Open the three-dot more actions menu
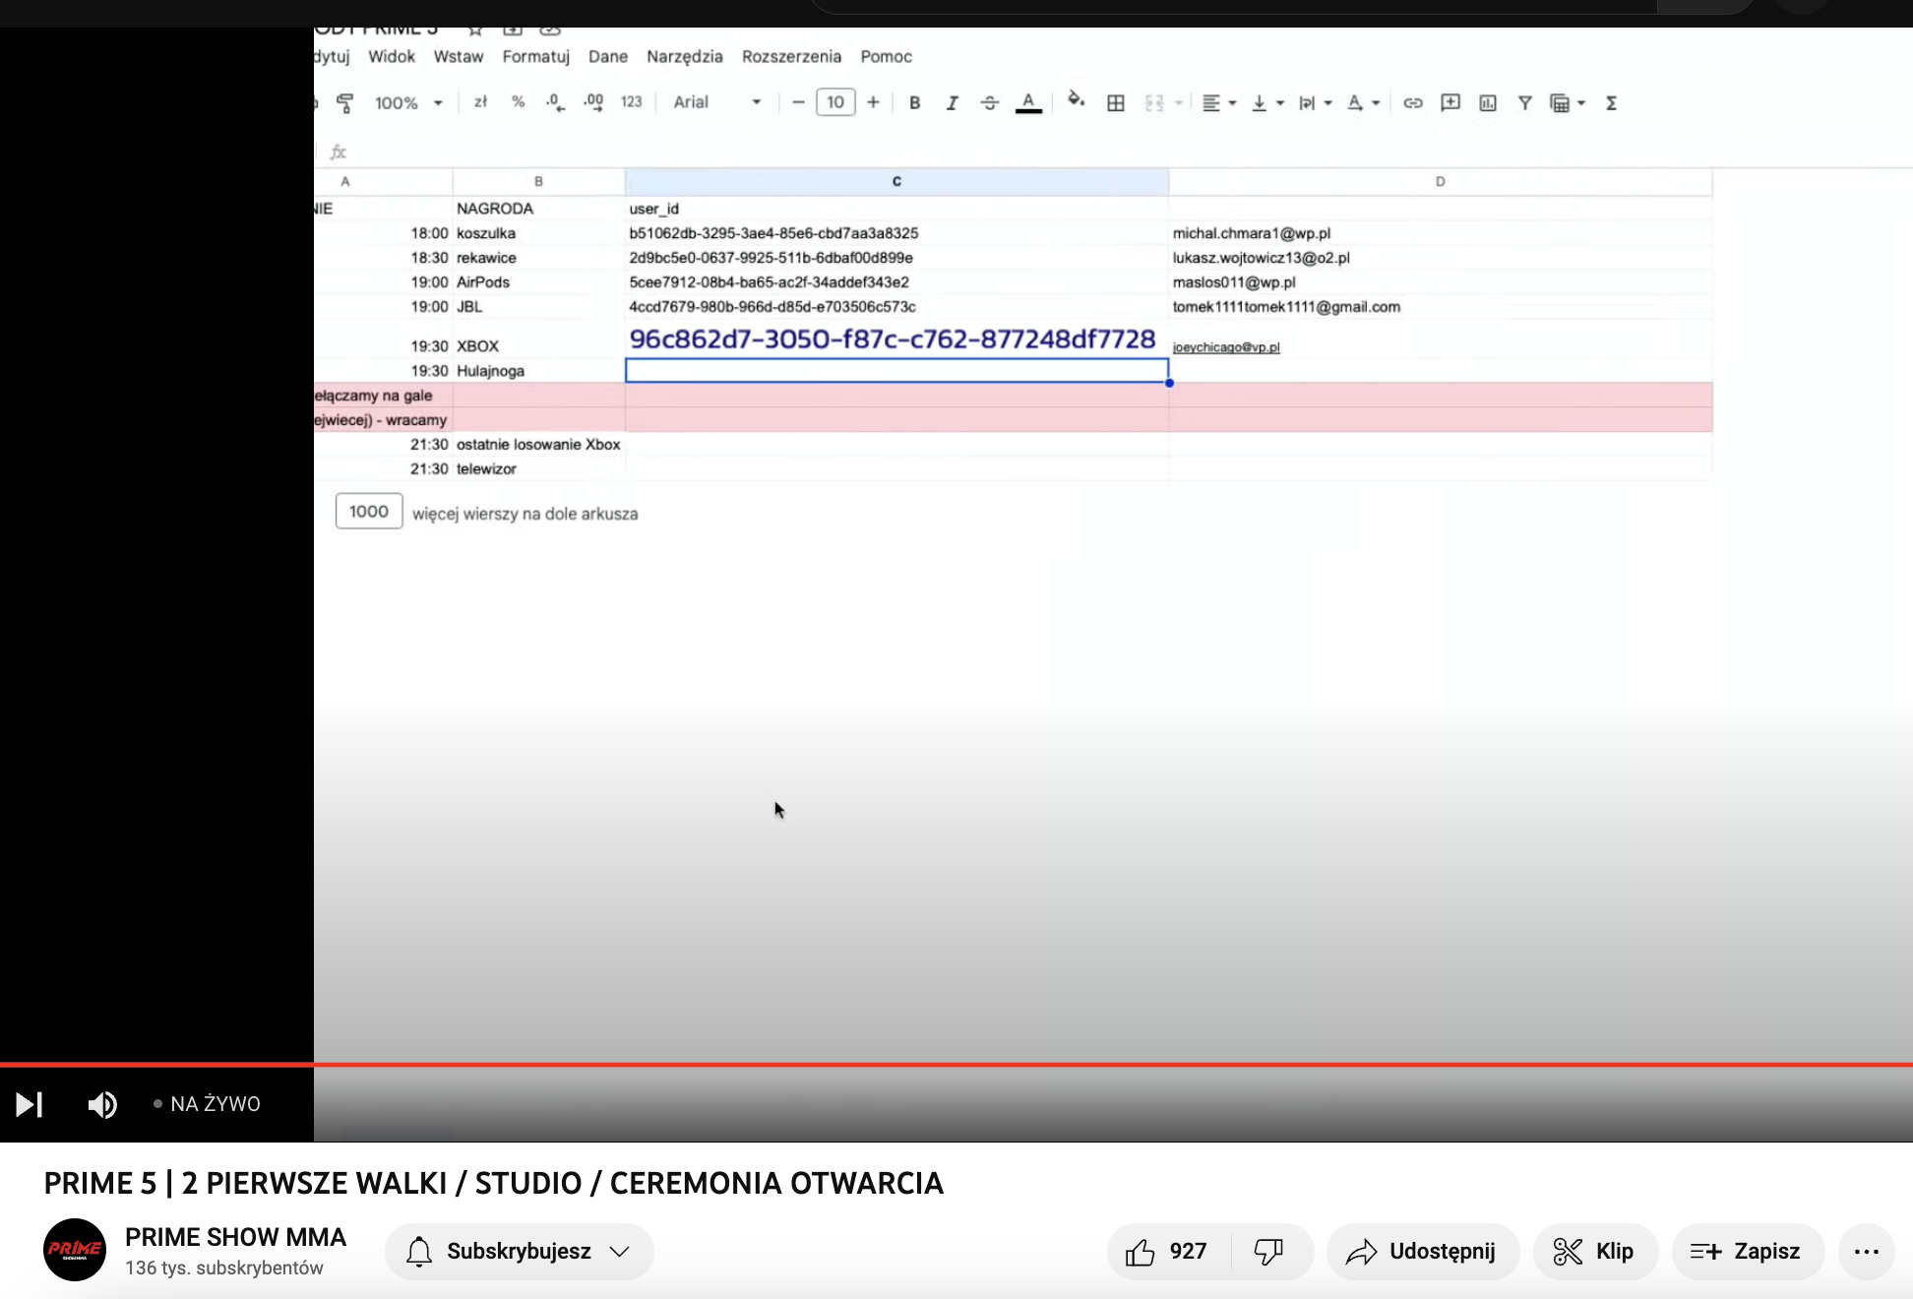This screenshot has height=1299, width=1913. pos(1866,1252)
